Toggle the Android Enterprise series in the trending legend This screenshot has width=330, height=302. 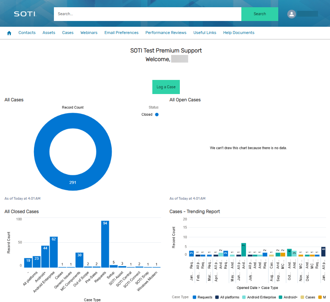point(244,297)
